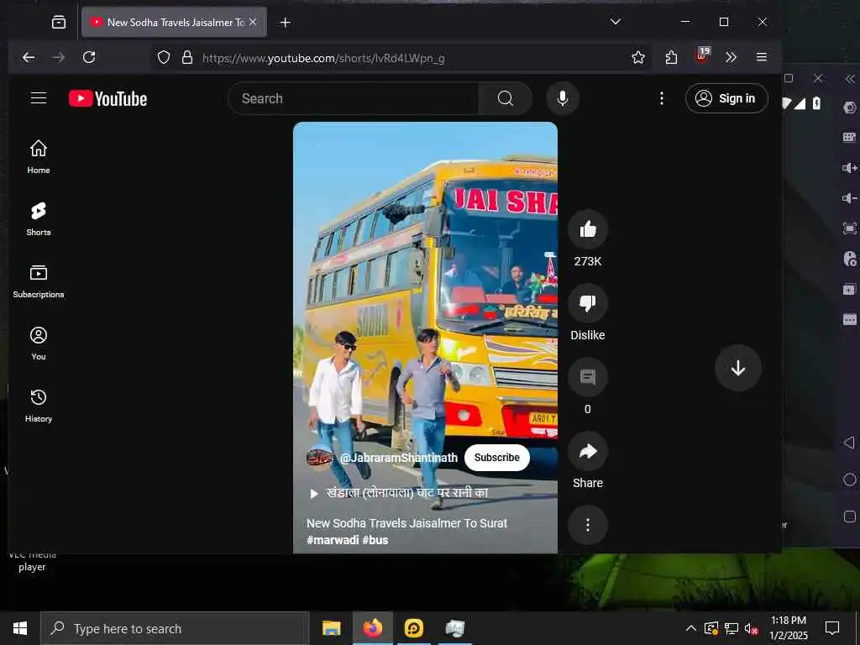The image size is (860, 645).
Task: Open the taskbar clock and date
Action: (788, 628)
